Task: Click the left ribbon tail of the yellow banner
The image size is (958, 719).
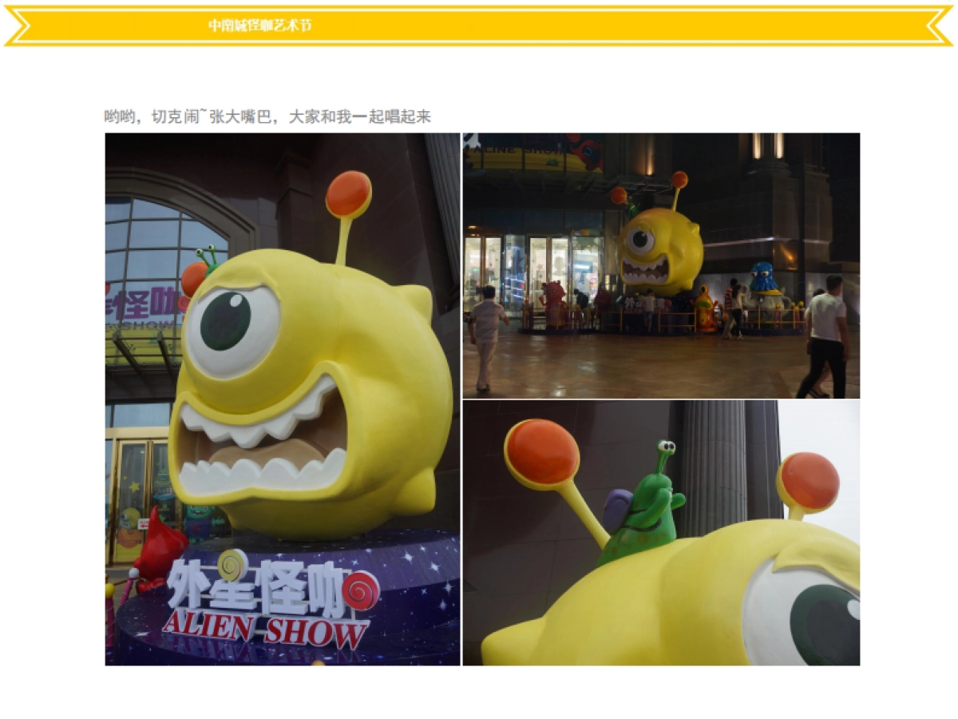Action: tap(18, 26)
